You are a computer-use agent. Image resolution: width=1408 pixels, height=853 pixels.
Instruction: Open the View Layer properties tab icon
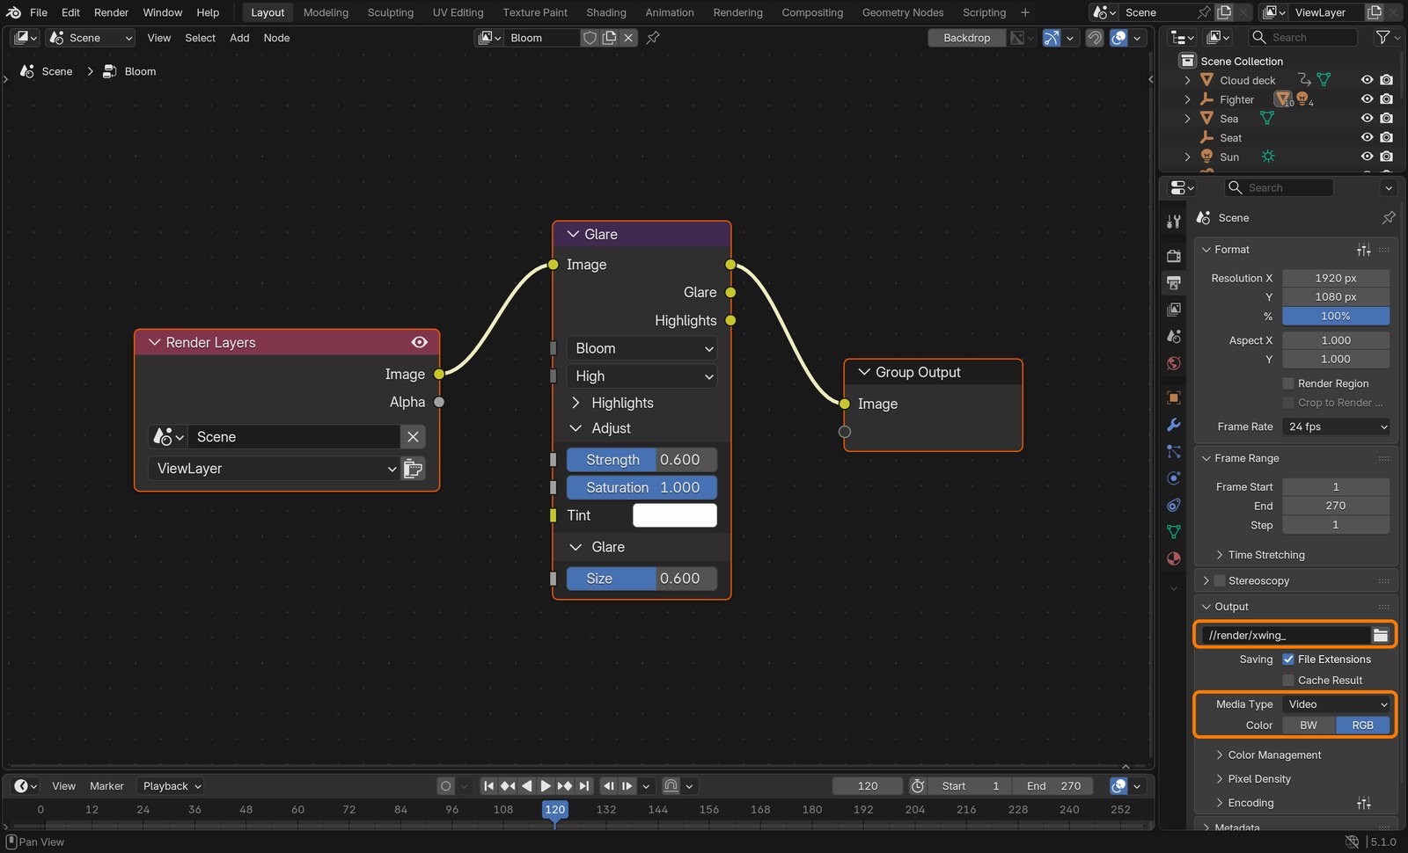(x=1173, y=310)
